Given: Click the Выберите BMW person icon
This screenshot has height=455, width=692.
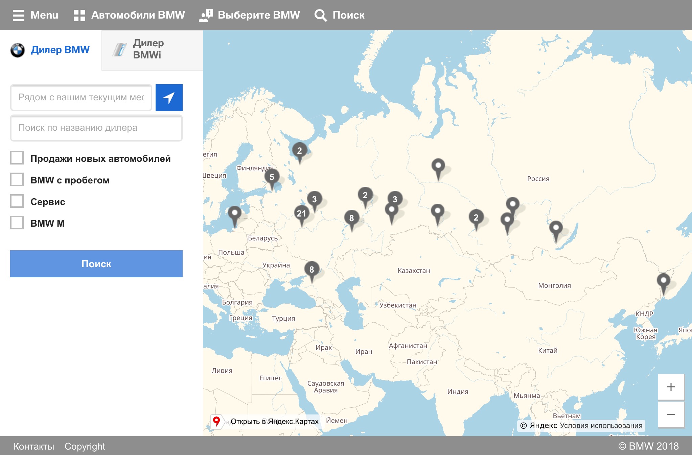Looking at the screenshot, I should [x=206, y=15].
